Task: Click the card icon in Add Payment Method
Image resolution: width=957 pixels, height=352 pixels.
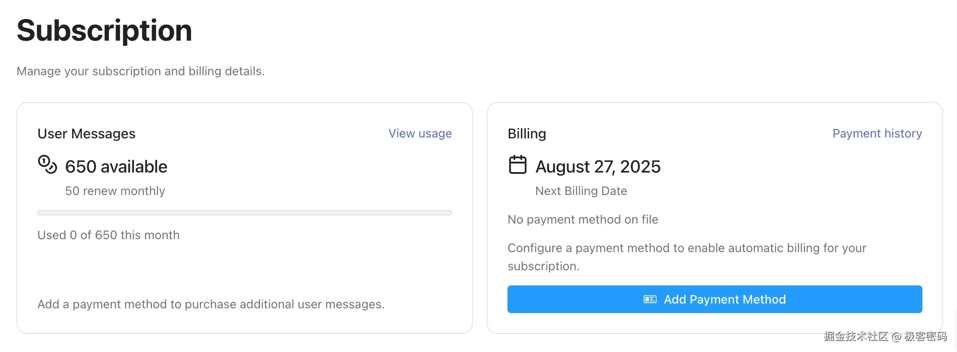Action: [650, 299]
